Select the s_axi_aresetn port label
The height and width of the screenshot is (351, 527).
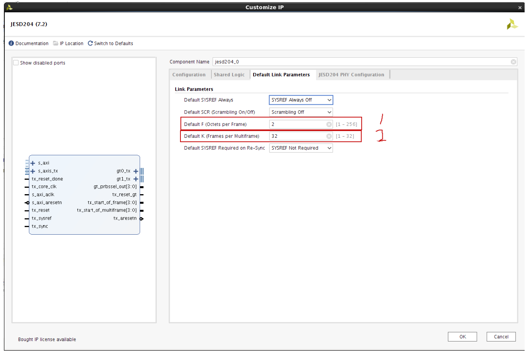click(47, 202)
